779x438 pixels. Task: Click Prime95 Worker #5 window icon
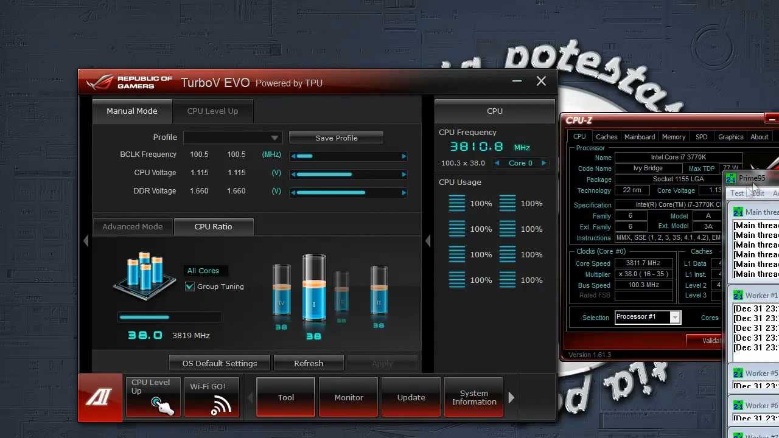coord(738,373)
